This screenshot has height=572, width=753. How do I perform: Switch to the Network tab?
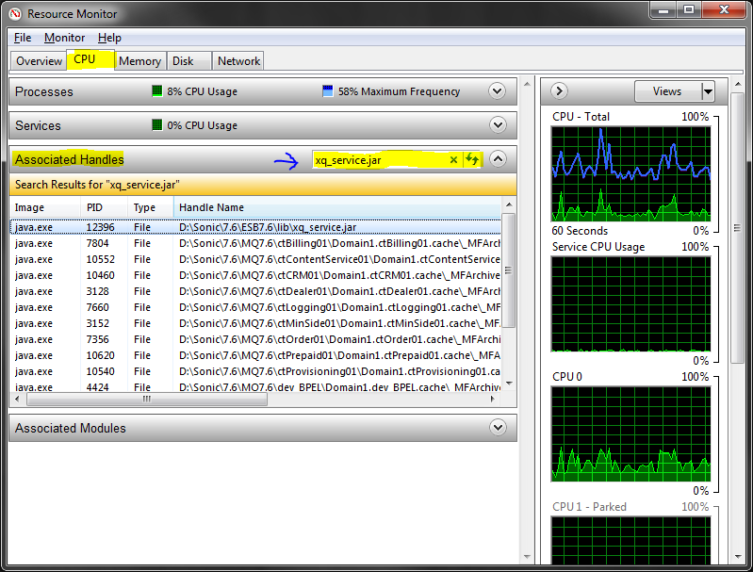pos(238,60)
